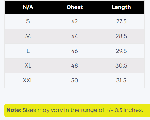
Task: Select the S size cell
Action: tap(28, 21)
